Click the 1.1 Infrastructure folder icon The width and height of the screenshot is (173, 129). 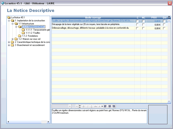16,23
